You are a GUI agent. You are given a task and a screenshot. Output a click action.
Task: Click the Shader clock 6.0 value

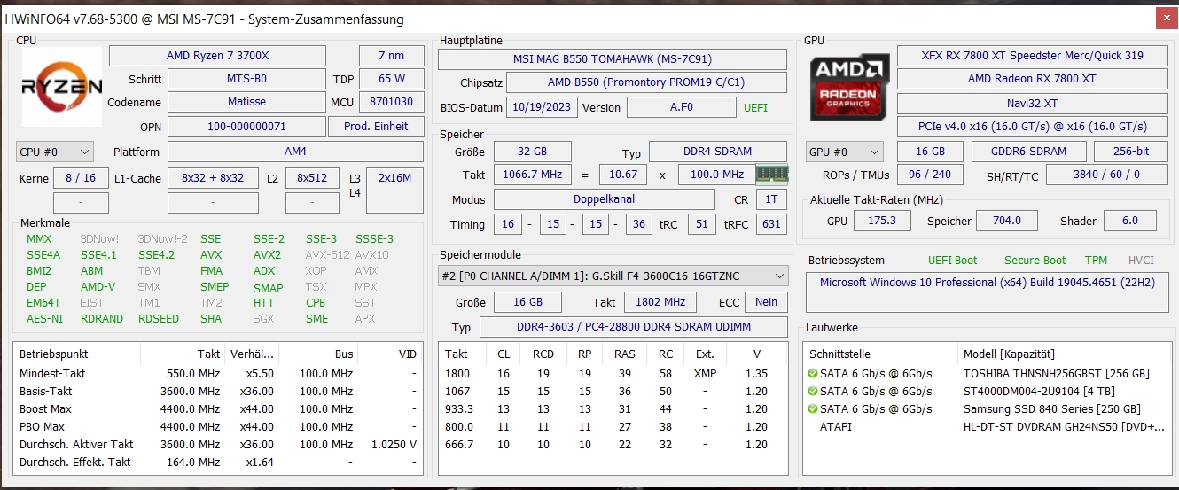pos(1130,221)
